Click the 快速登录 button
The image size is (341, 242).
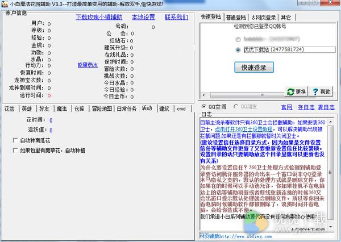click(x=254, y=68)
